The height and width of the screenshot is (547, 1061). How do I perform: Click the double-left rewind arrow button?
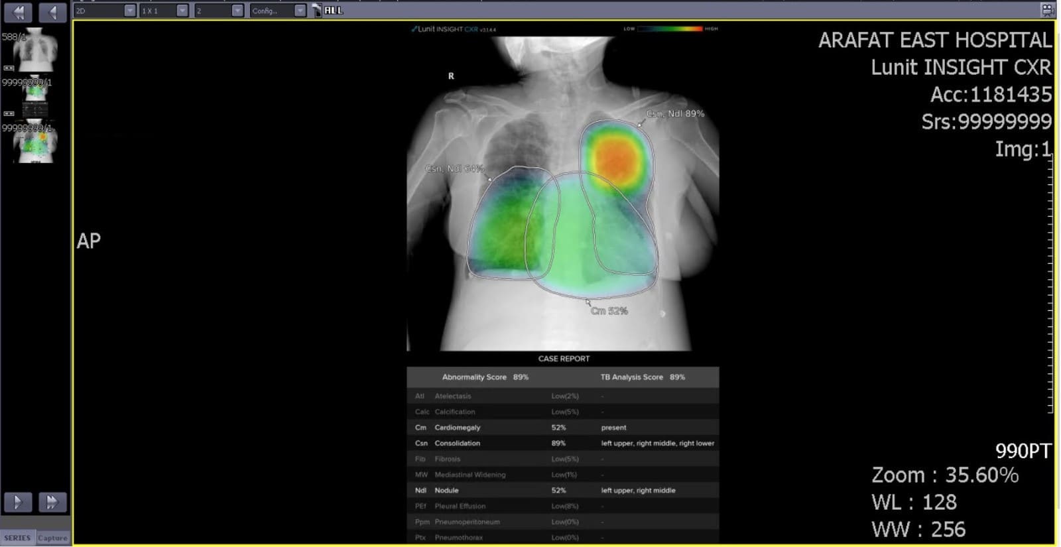(x=18, y=12)
